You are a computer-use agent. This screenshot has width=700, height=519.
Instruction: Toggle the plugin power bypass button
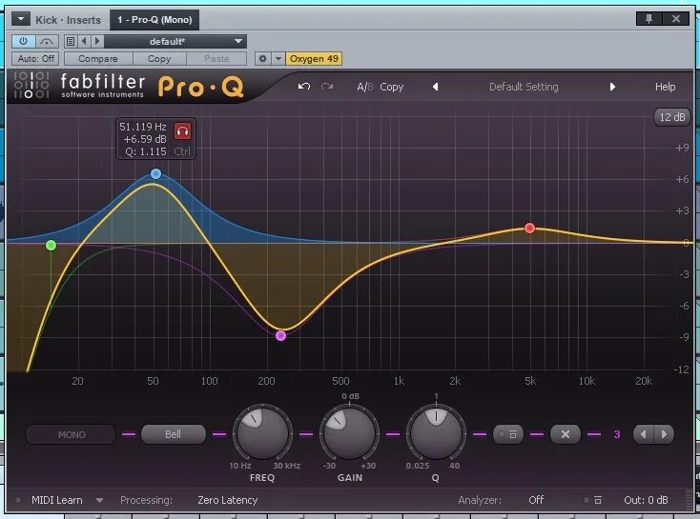tap(23, 41)
